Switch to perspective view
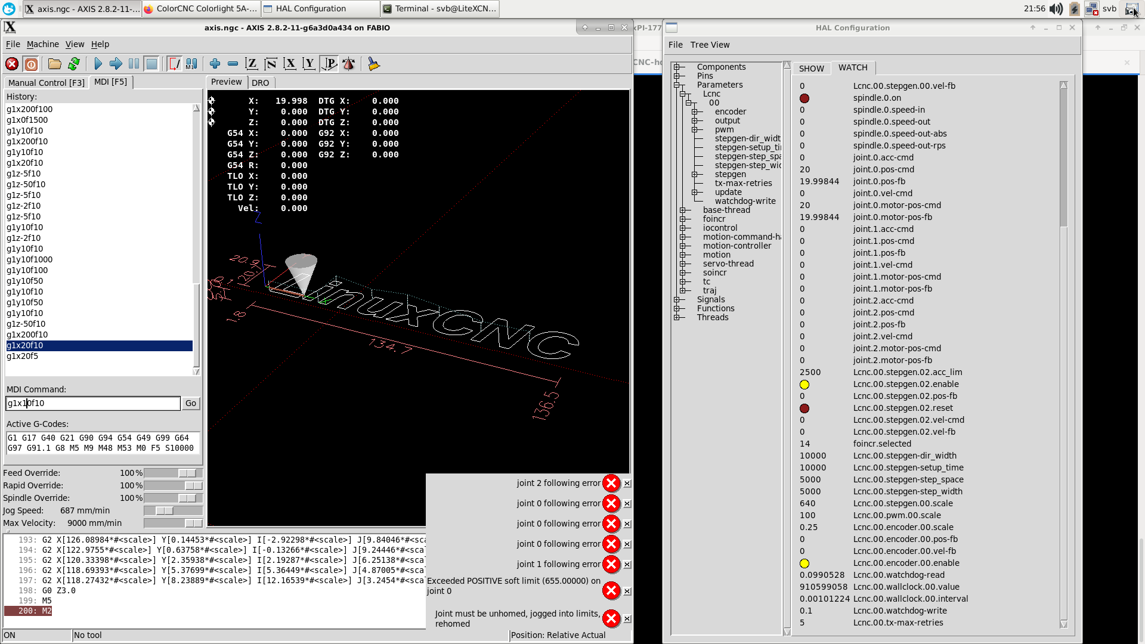 tap(329, 64)
